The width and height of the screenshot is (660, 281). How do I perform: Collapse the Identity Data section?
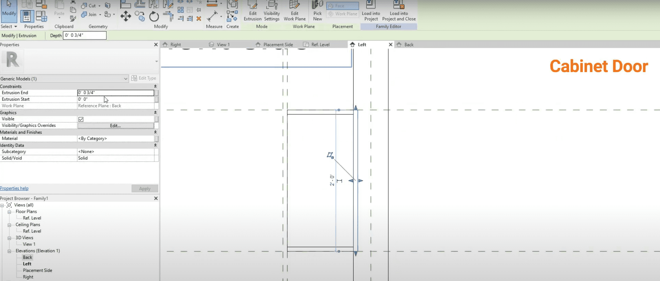click(155, 145)
